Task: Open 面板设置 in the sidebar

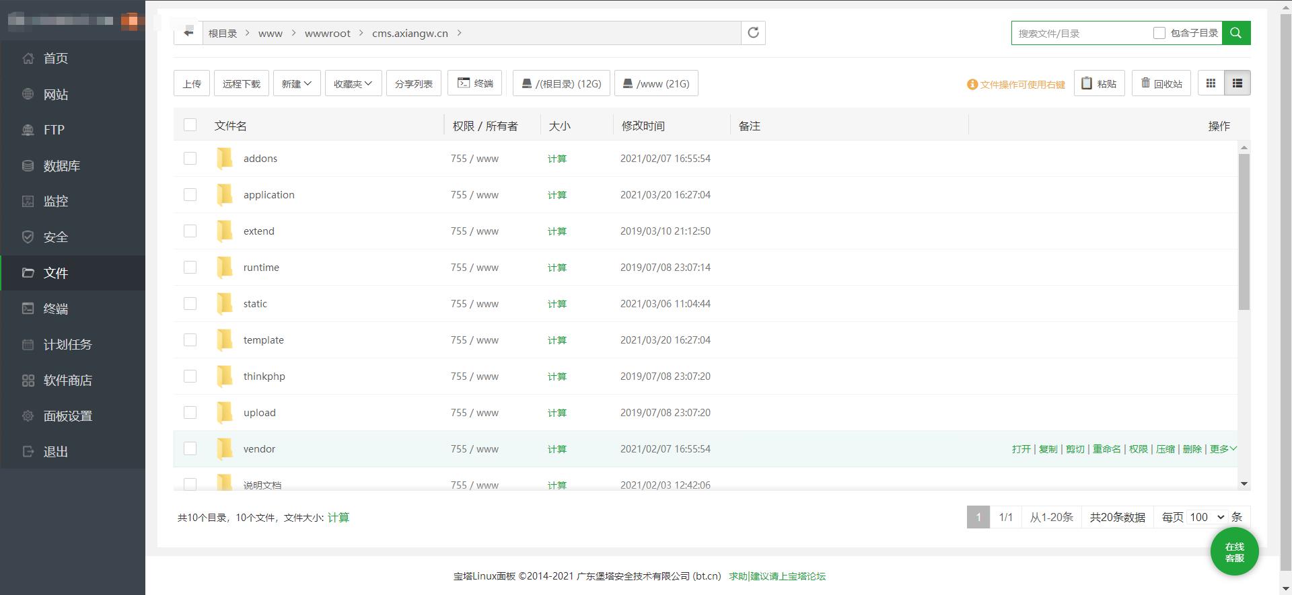Action: coord(73,415)
